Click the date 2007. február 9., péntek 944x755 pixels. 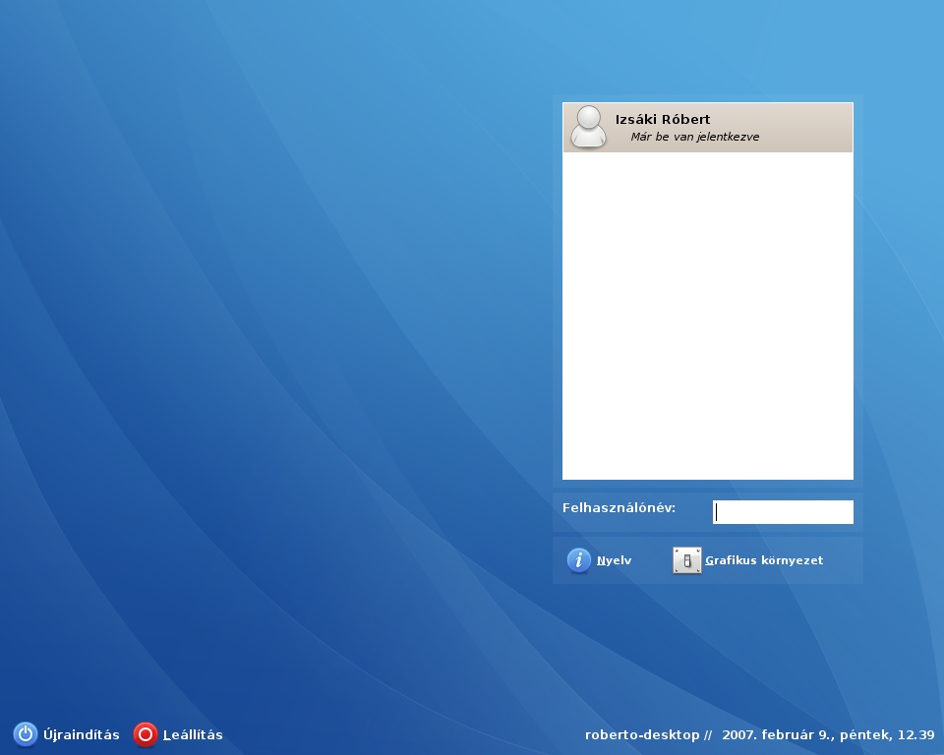click(x=806, y=734)
